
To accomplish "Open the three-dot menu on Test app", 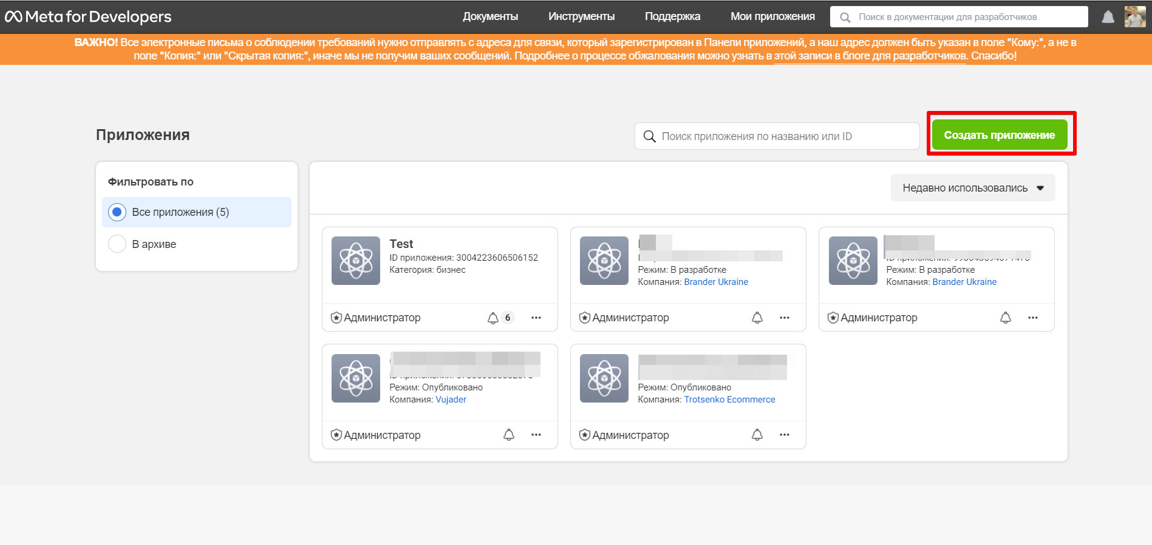I will click(536, 318).
